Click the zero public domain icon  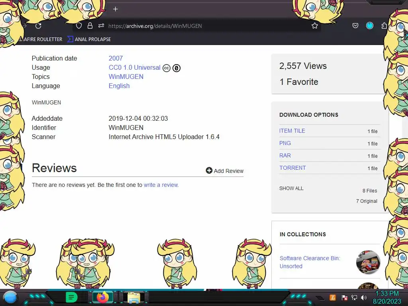pos(177,68)
